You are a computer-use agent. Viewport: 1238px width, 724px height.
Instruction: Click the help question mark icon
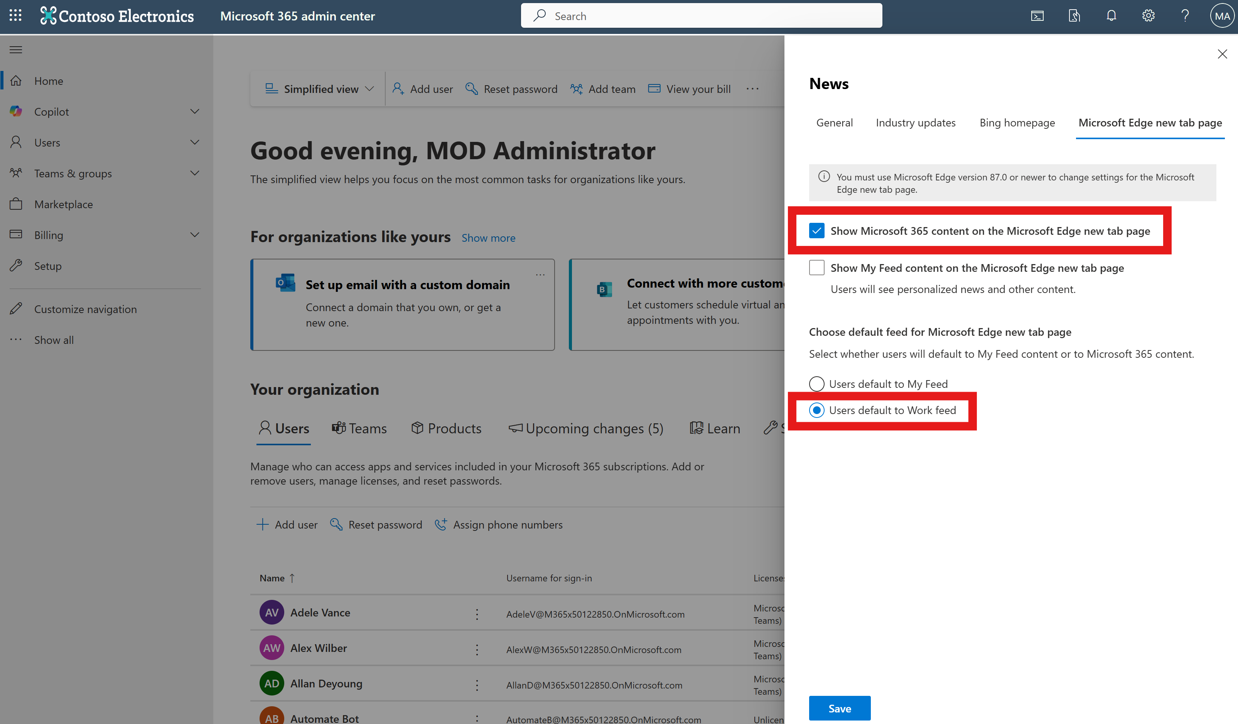[x=1185, y=15]
